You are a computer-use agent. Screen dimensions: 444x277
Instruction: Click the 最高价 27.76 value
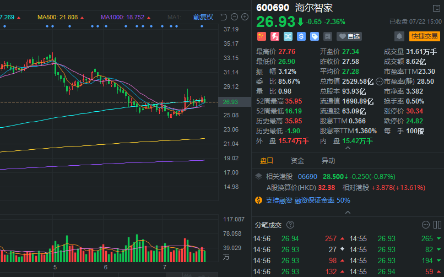tap(287, 52)
